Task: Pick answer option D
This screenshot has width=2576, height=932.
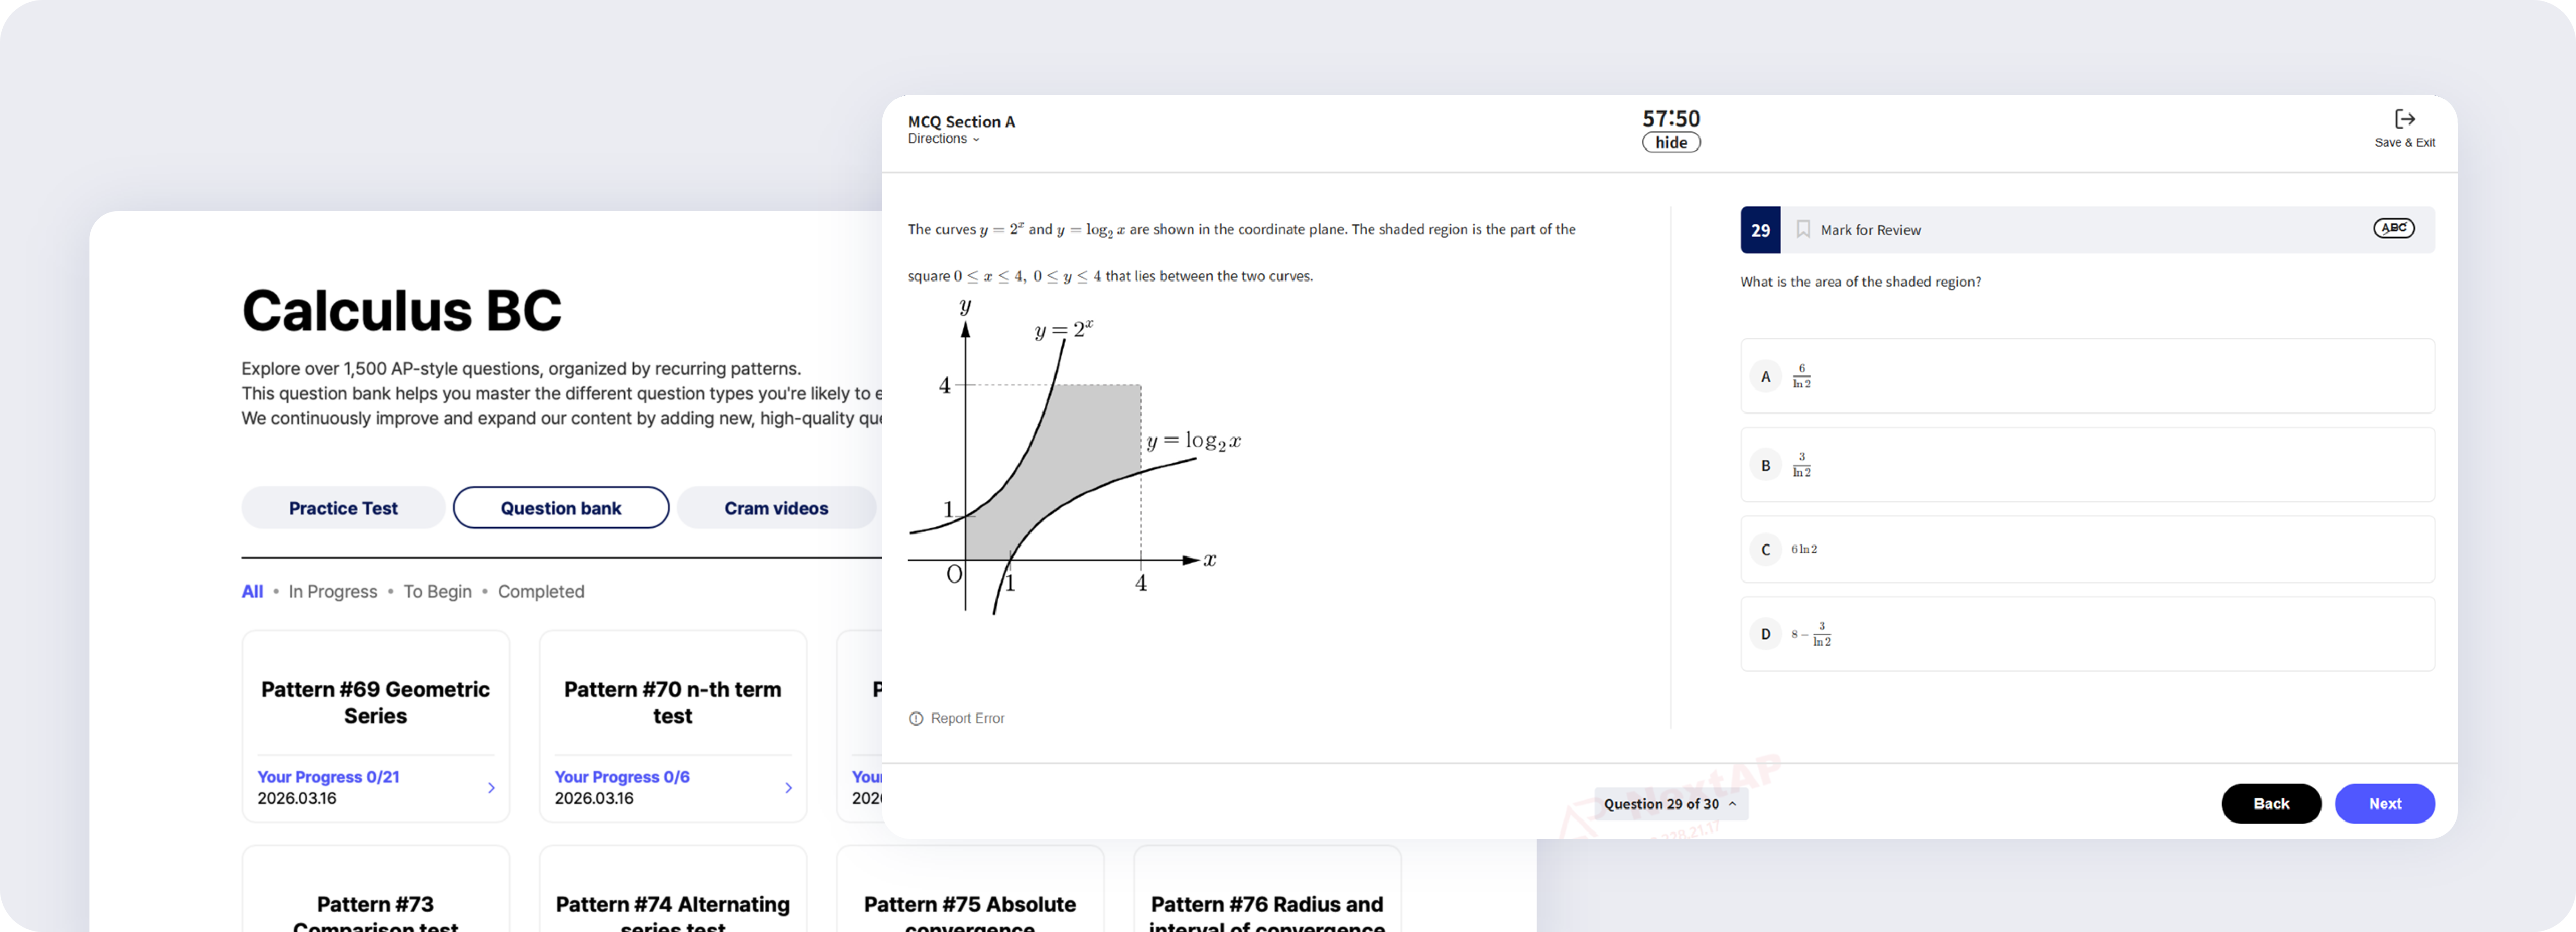Action: tap(1765, 634)
